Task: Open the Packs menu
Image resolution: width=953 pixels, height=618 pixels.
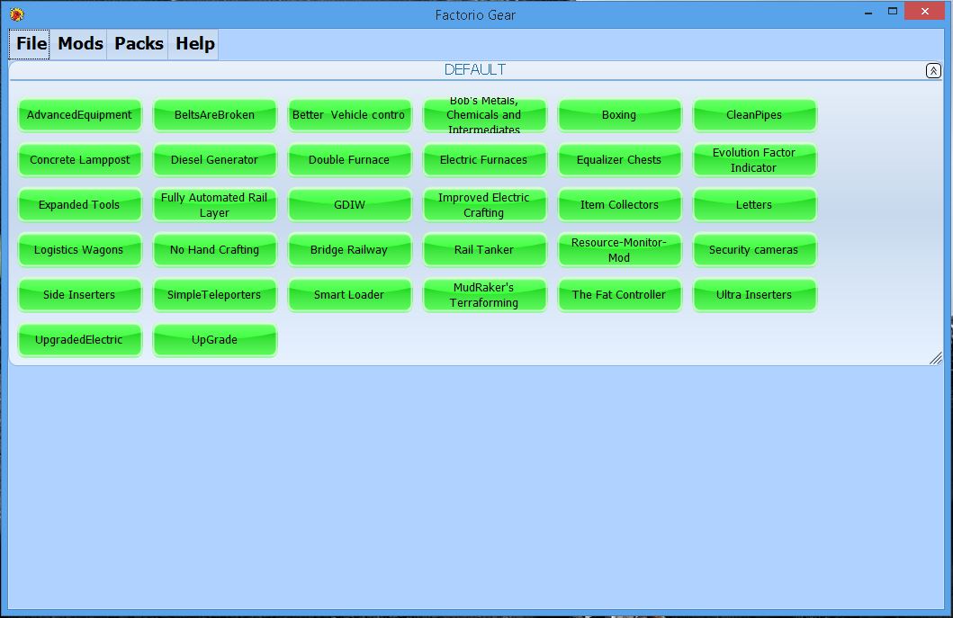Action: click(139, 44)
